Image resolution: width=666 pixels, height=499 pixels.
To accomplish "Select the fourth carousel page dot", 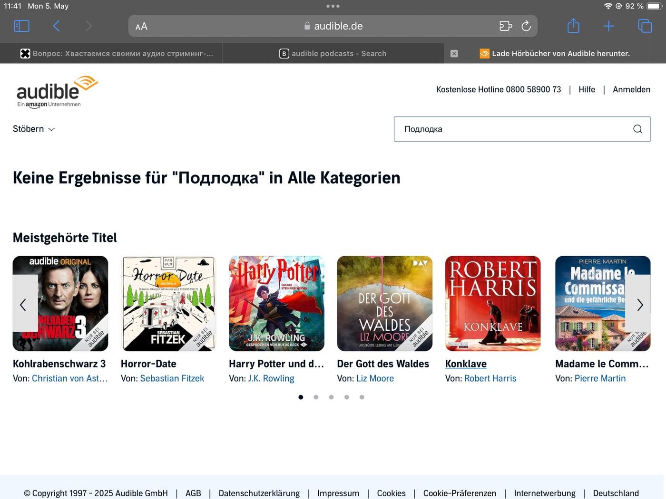I will (347, 397).
